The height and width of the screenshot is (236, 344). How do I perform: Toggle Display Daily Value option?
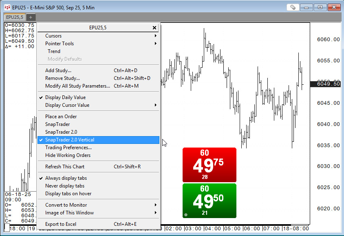click(99, 97)
